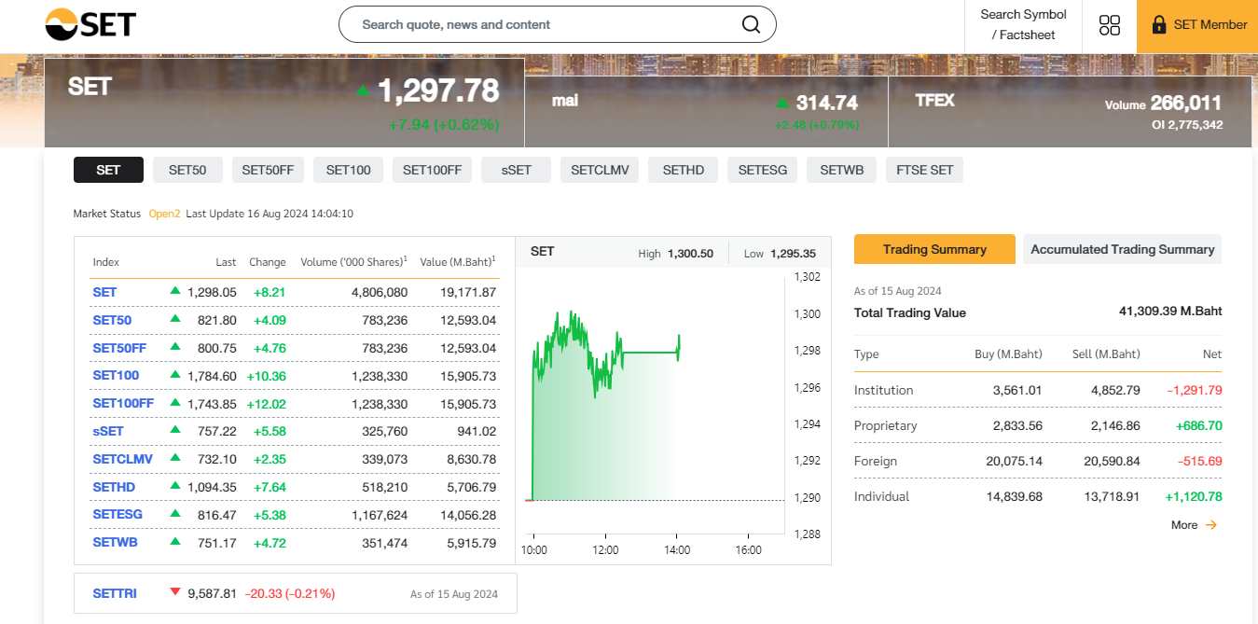Open the SETESG link in index table

pos(118,514)
